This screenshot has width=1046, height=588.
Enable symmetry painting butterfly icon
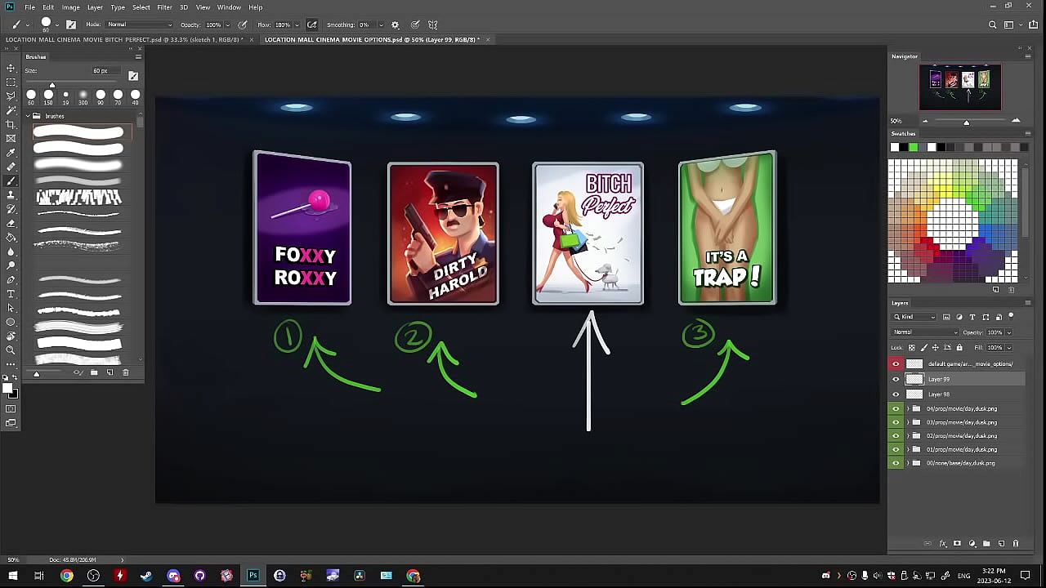point(432,25)
